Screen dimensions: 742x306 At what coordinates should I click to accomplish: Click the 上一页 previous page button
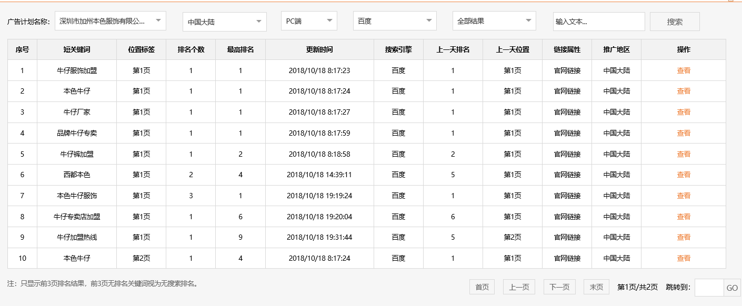[519, 287]
